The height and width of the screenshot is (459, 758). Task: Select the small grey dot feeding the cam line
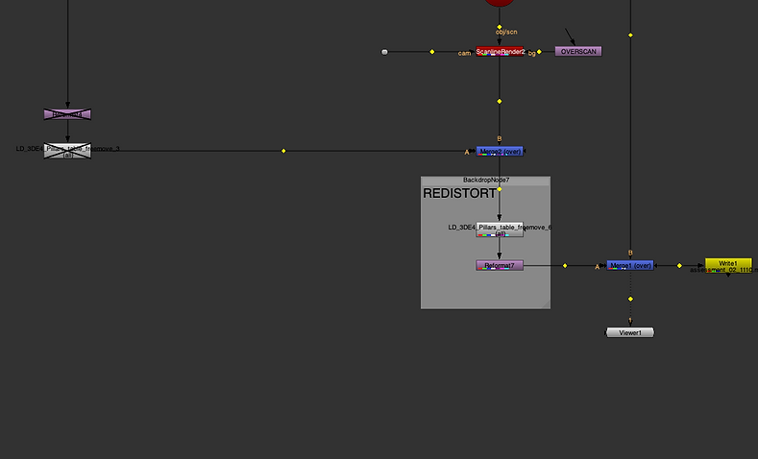coord(384,52)
